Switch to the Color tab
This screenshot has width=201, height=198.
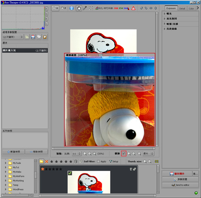tap(191, 8)
